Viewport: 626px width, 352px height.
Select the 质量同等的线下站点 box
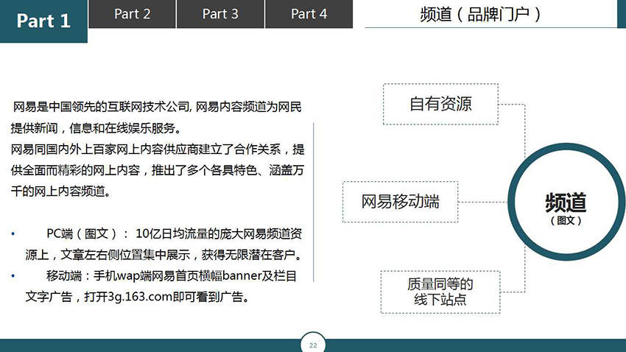coord(440,292)
